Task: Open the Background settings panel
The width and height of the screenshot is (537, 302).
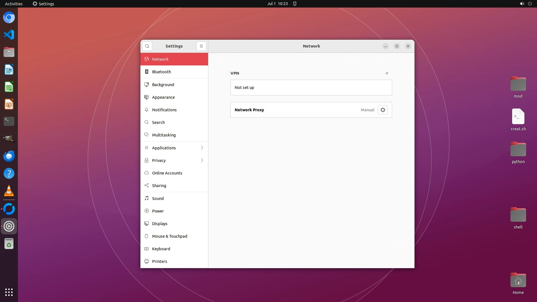Action: point(163,85)
